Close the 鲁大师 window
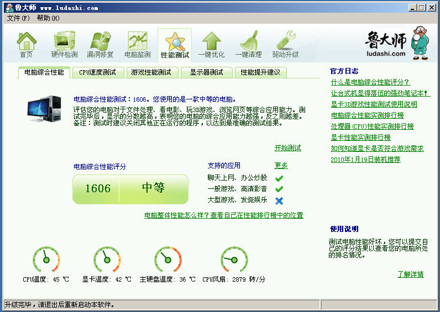Viewport: 440px width, 312px height. 432,8
